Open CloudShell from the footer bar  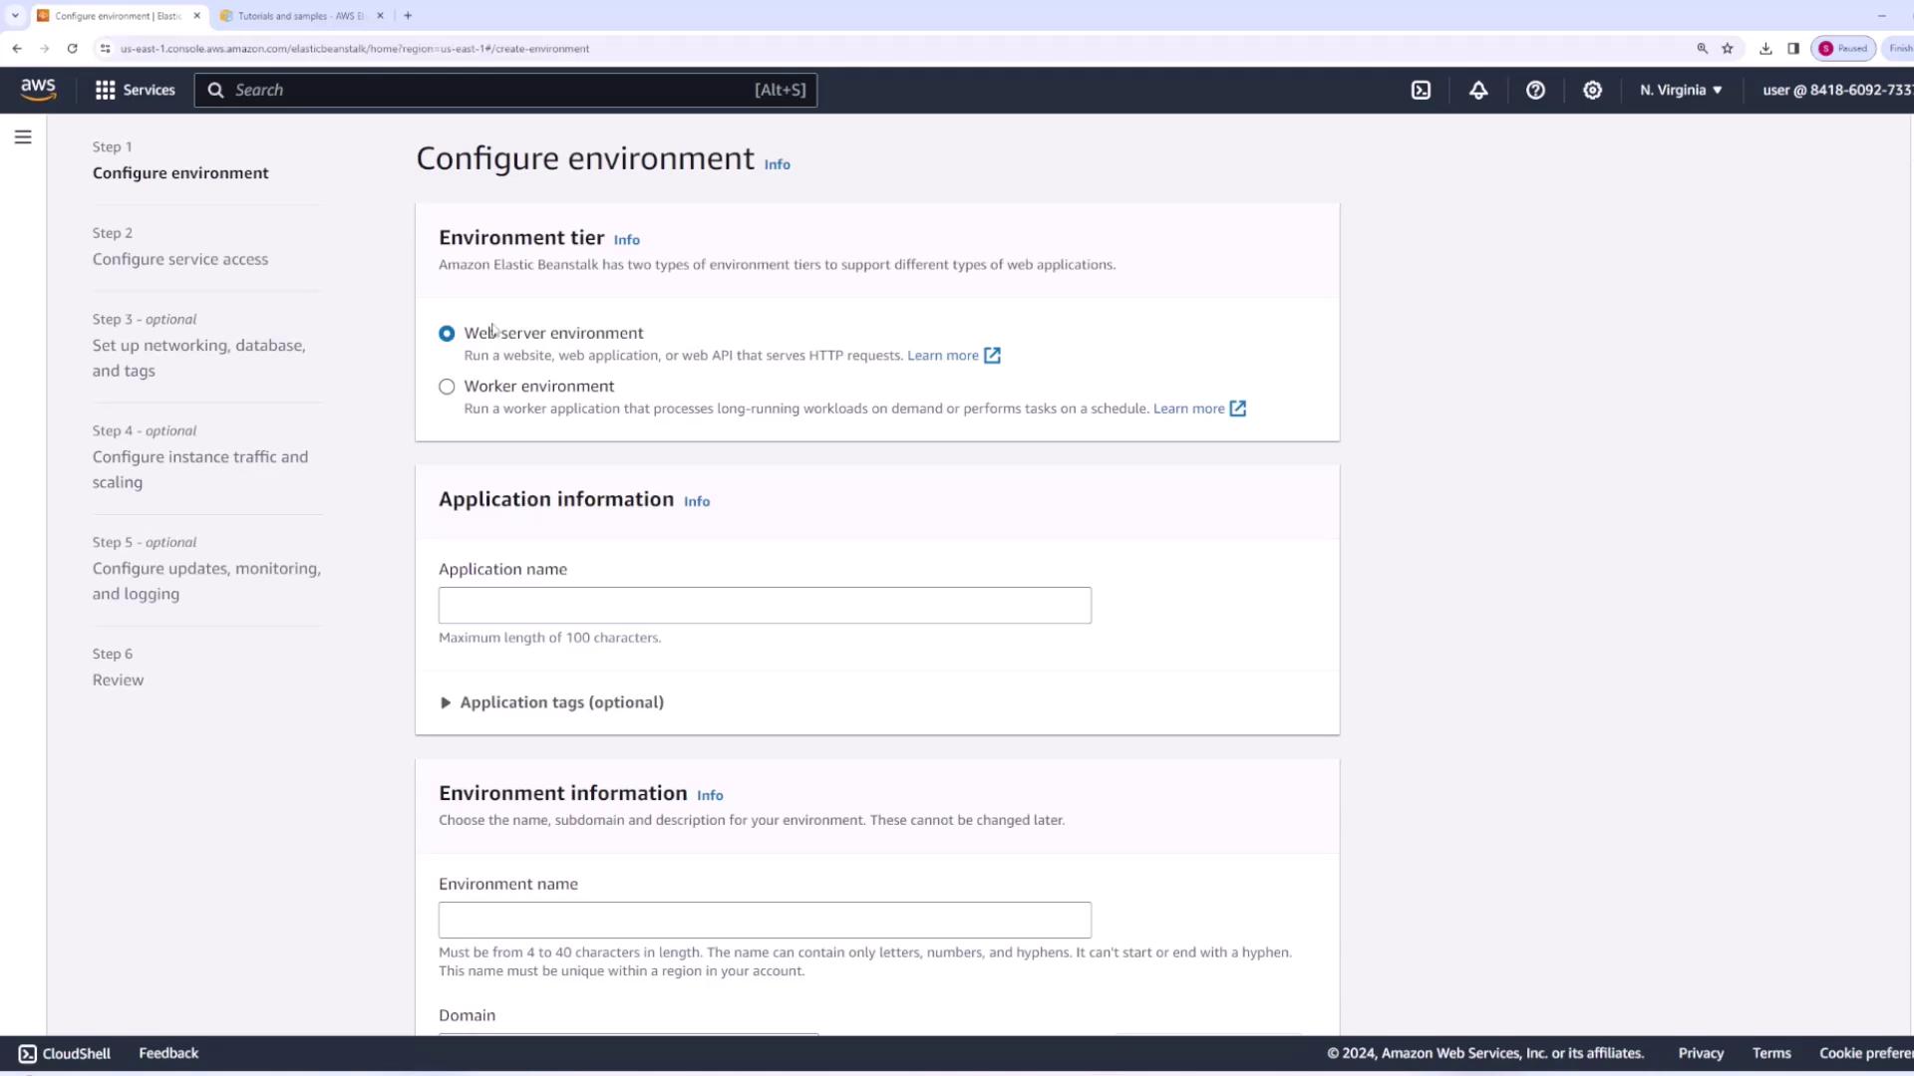coord(64,1053)
